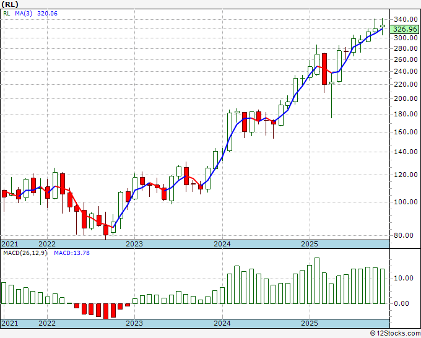Click 2025 on the MACD time axis
The width and height of the screenshot is (421, 338).
[x=310, y=323]
